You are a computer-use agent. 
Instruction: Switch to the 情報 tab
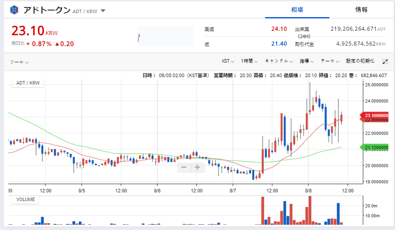[361, 10]
